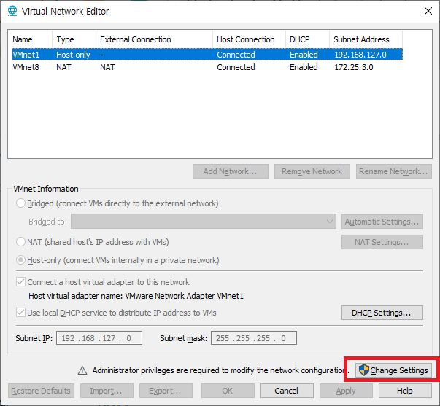Open DHCP Settings

[x=382, y=313]
